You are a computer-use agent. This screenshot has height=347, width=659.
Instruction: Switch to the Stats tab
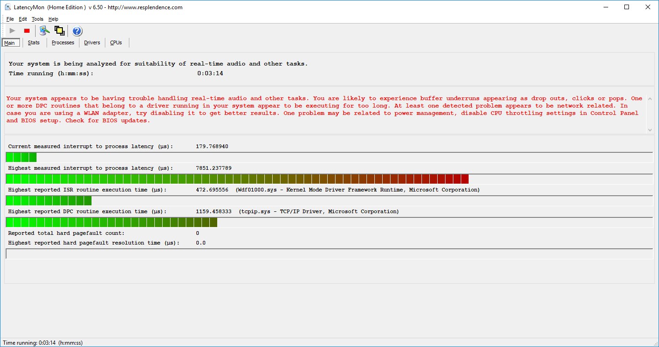[x=34, y=42]
